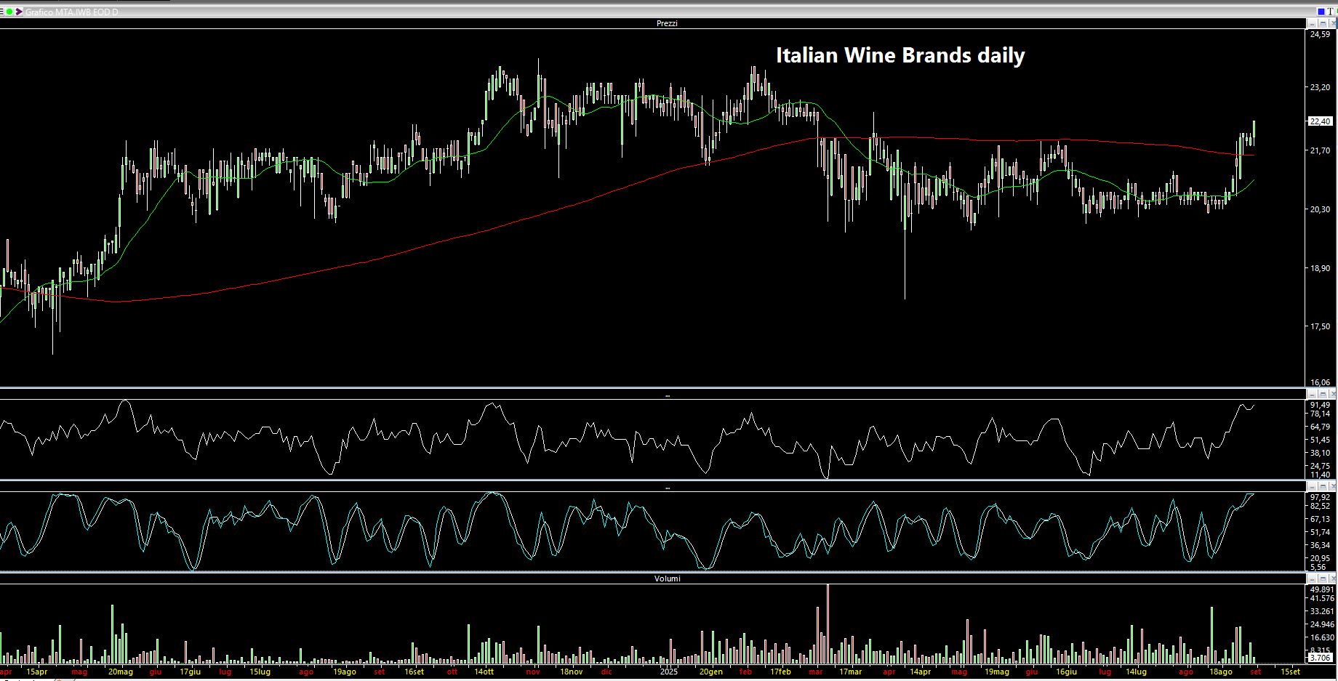Click the 16set date label on the time axis
1338x681 pixels.
point(414,672)
